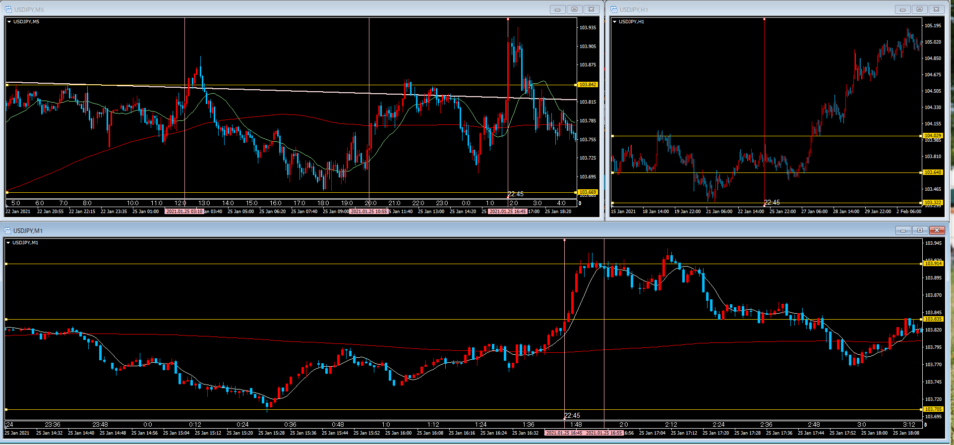
Task: Expand the triangle beside USDJPY,M5 chart label
Action: (9, 22)
